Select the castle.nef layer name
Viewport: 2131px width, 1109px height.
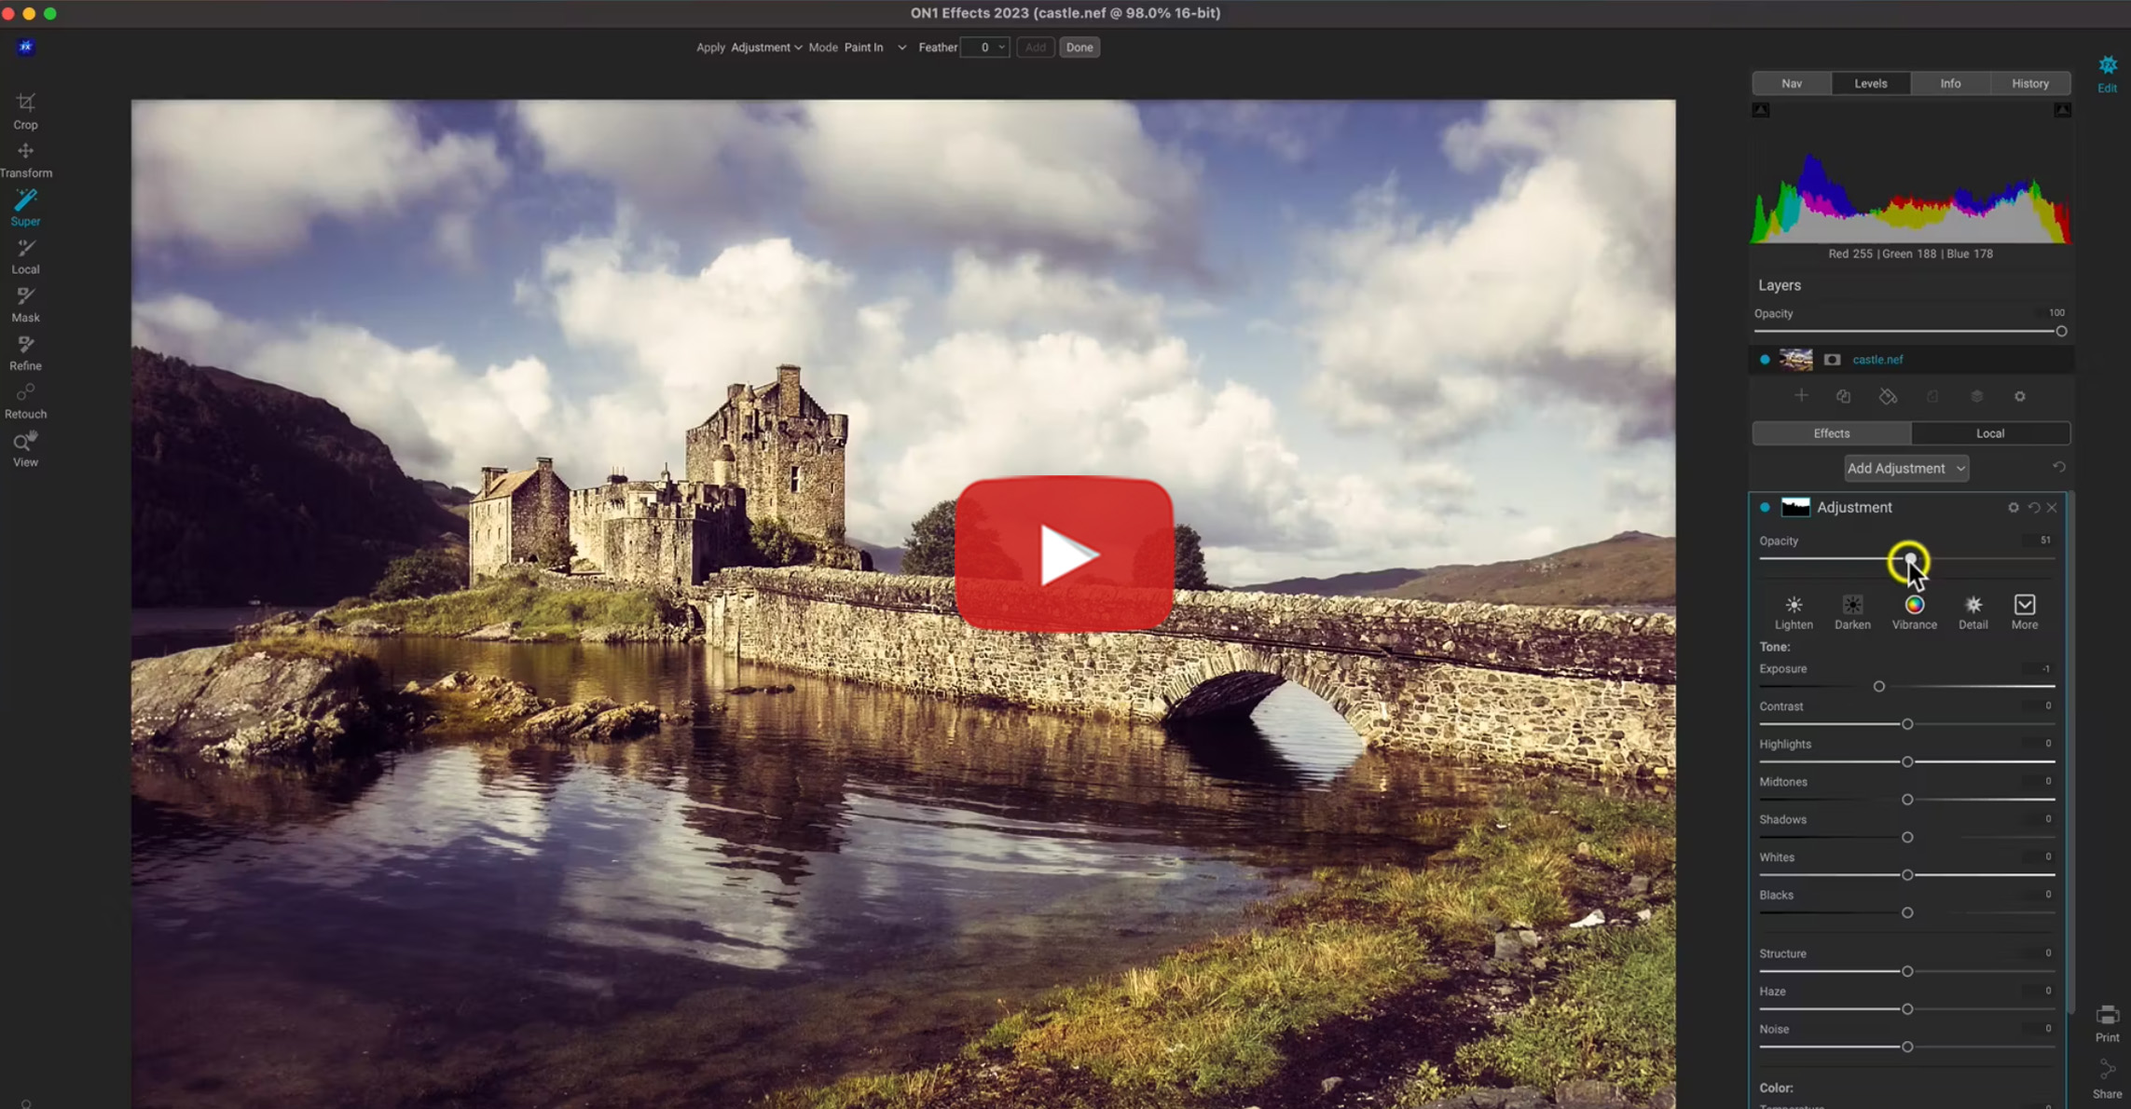(x=1877, y=360)
